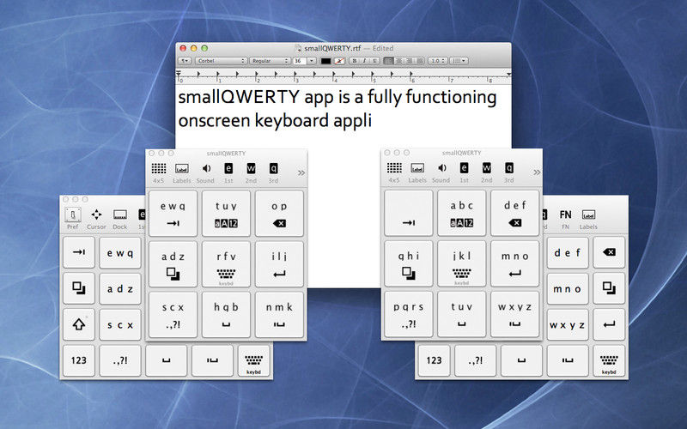Image resolution: width=687 pixels, height=429 pixels.
Task: Click the font size field showing 36
Action: click(x=299, y=61)
